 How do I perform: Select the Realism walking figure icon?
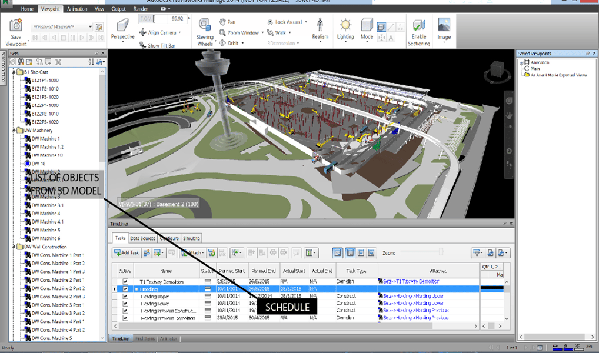point(320,25)
